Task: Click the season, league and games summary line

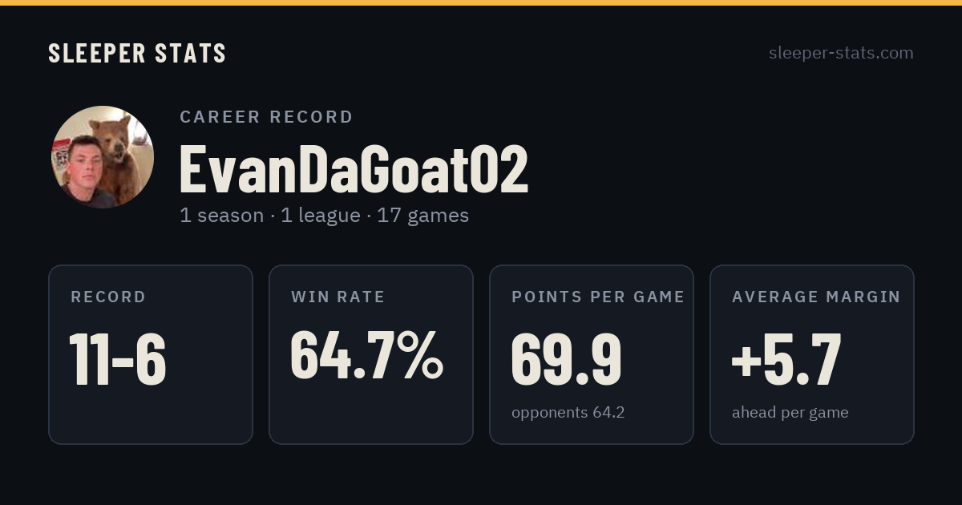Action: click(324, 216)
